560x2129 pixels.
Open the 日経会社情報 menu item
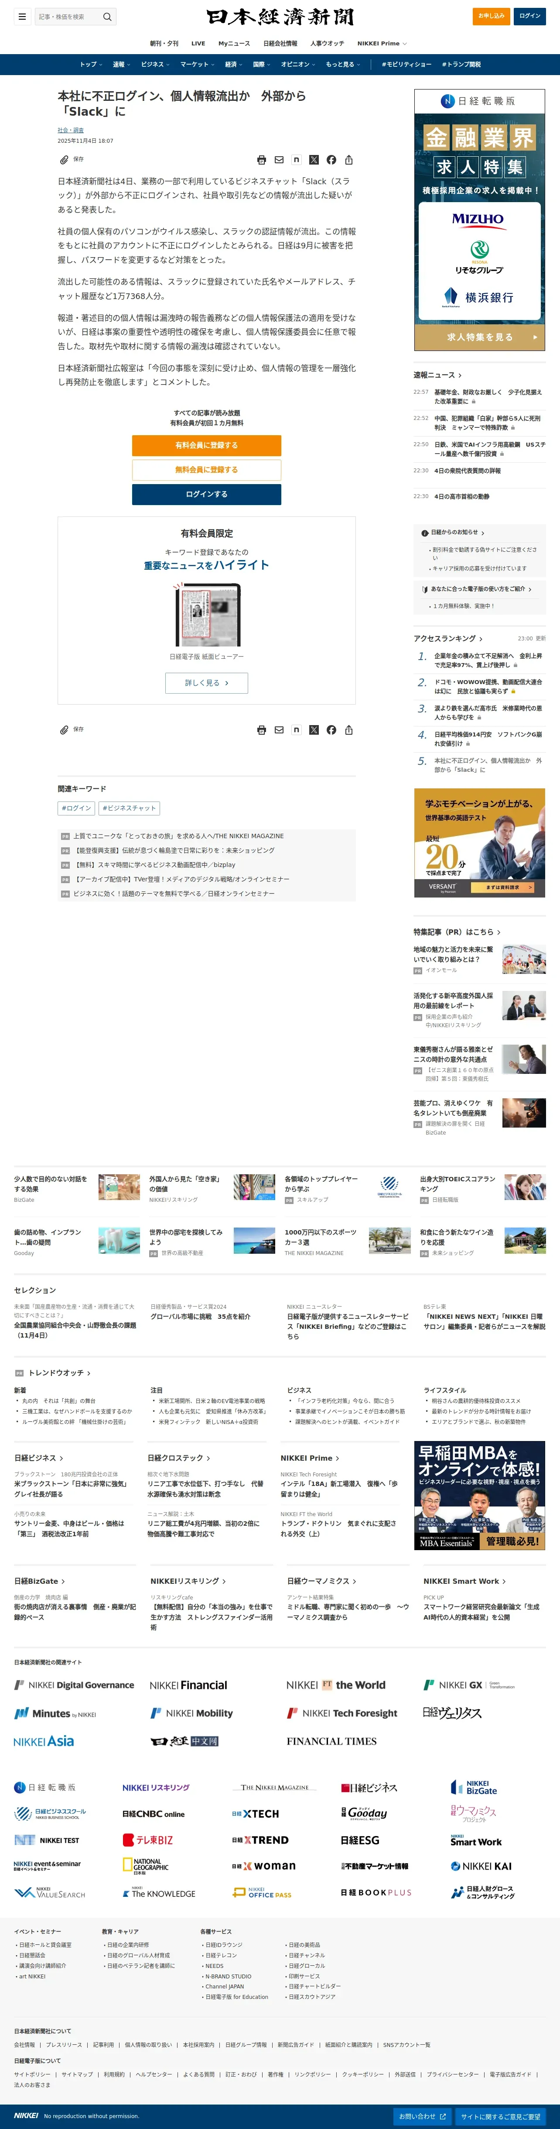click(x=280, y=44)
